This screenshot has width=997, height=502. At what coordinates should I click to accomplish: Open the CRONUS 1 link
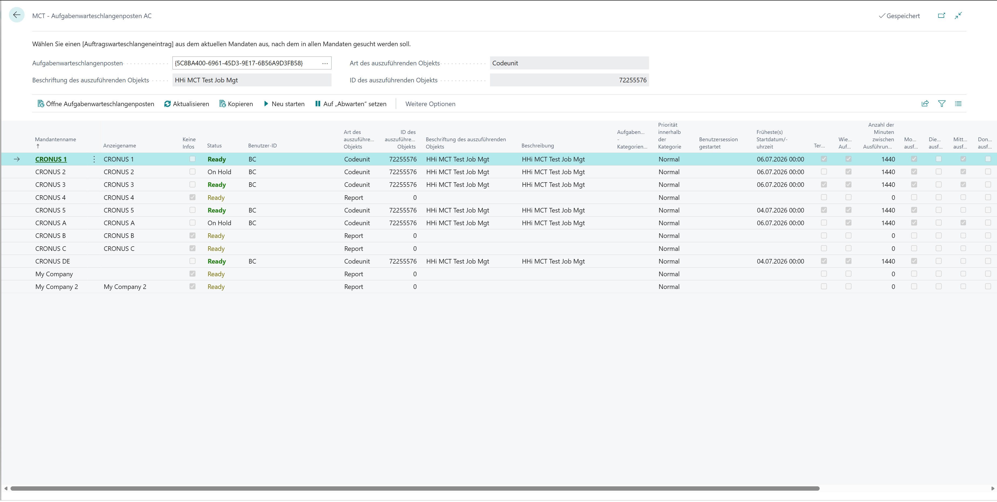click(51, 159)
